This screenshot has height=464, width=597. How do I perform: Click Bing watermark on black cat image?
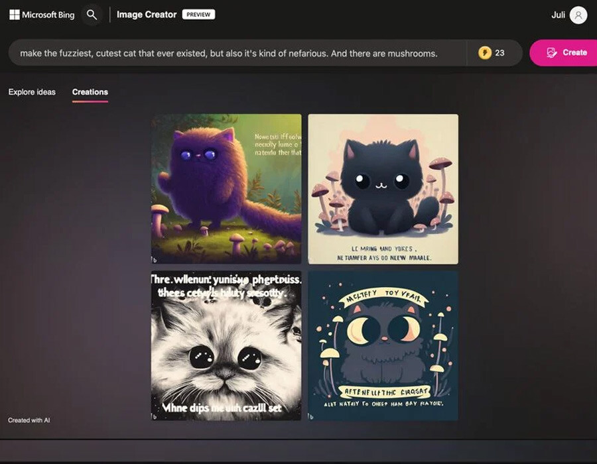tap(312, 259)
